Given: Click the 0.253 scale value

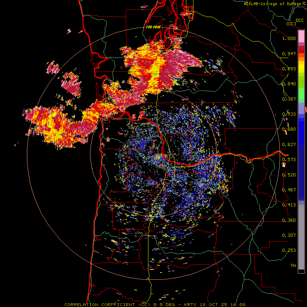Looking at the screenshot, I should point(289,250).
